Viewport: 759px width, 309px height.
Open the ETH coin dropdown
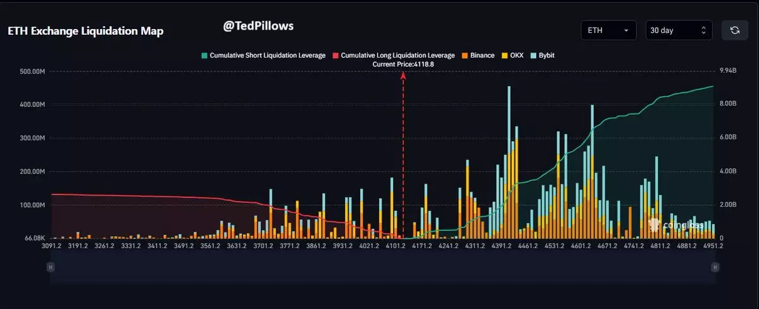(x=608, y=30)
